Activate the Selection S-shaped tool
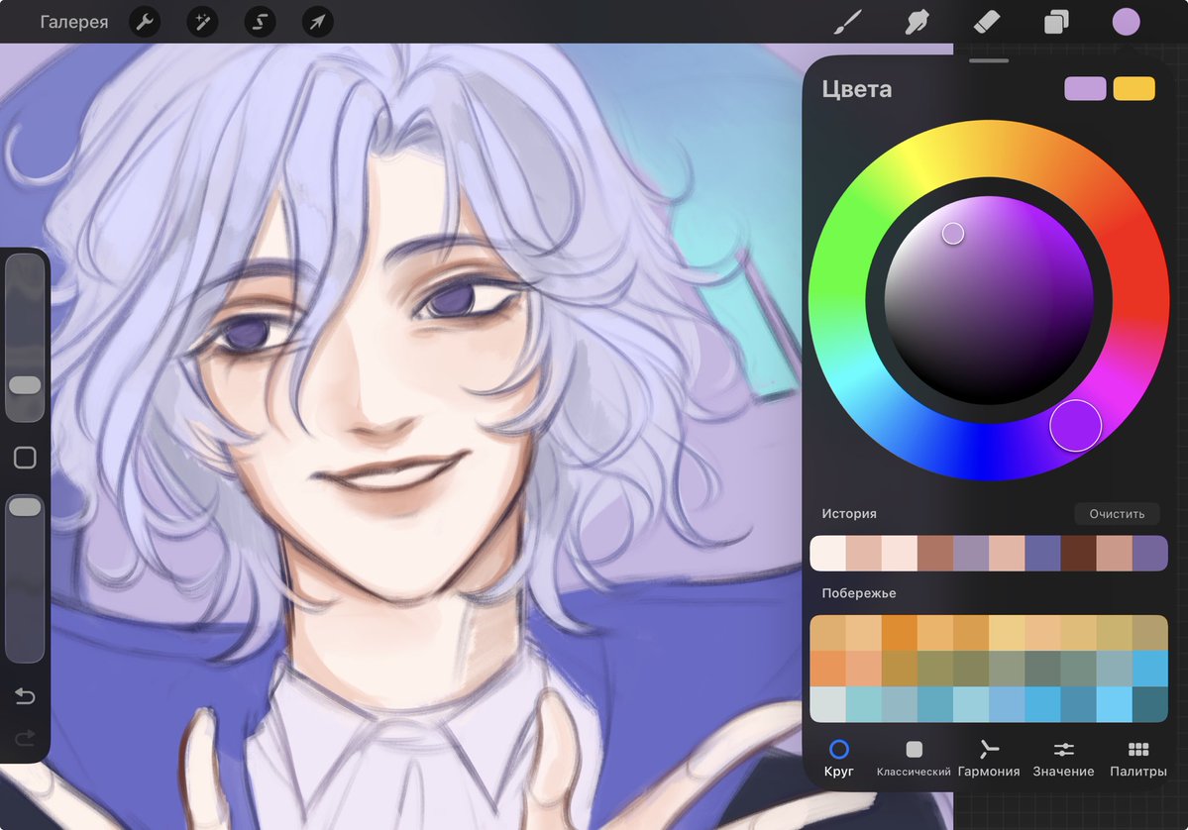This screenshot has height=830, width=1188. tap(260, 22)
